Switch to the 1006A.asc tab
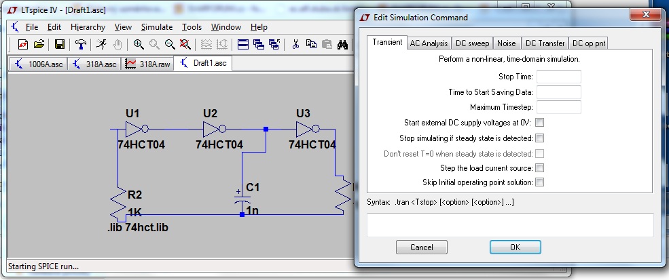The height and width of the screenshot is (280, 669). [39, 64]
